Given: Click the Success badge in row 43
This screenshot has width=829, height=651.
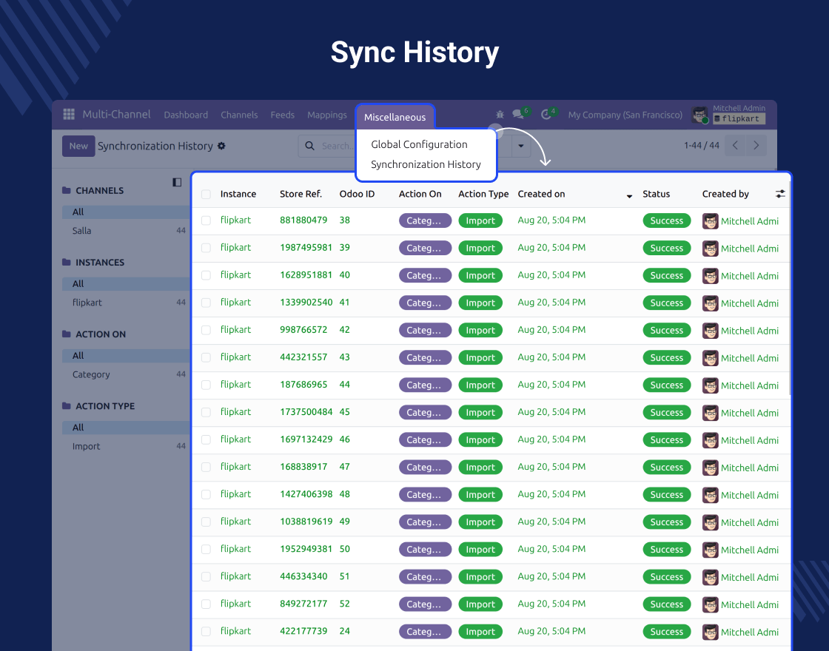Looking at the screenshot, I should click(667, 358).
